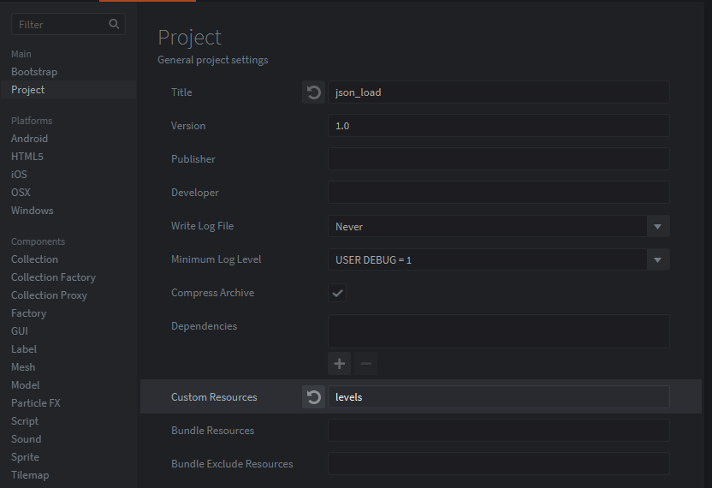The image size is (712, 488).
Task: Select the Project section in sidebar
Action: [x=28, y=90]
